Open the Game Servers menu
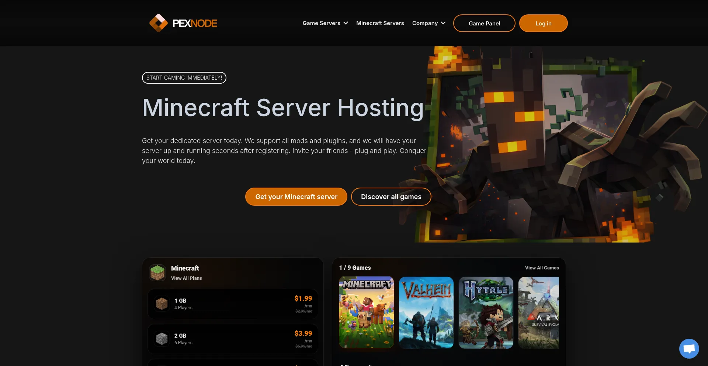The height and width of the screenshot is (366, 708). point(325,23)
